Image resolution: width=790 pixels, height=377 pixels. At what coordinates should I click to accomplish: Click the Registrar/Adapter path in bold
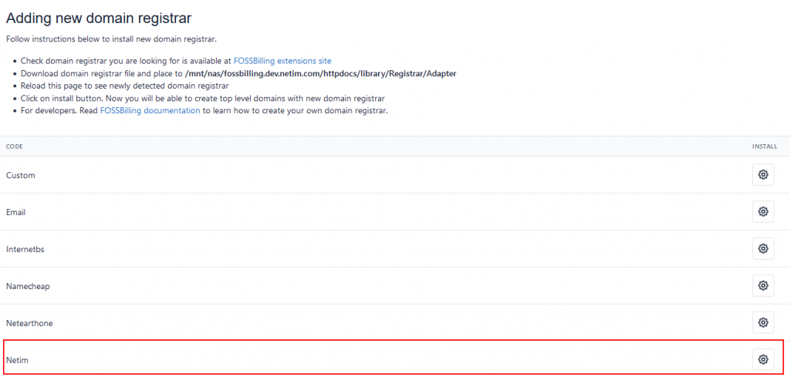320,73
